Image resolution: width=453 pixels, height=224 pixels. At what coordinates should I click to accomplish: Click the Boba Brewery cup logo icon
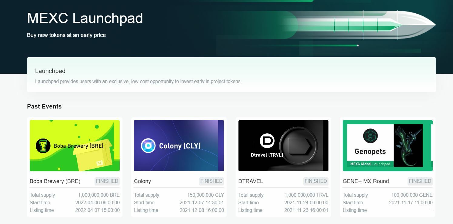[43, 146]
